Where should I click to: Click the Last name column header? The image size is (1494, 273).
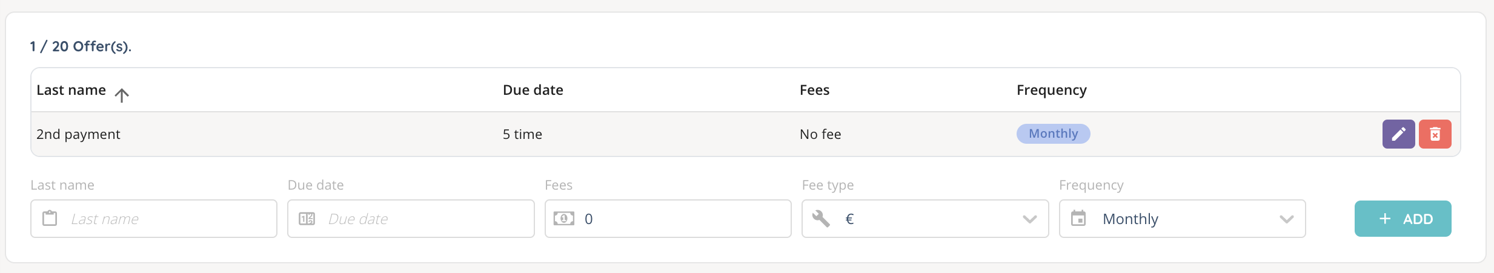click(71, 90)
